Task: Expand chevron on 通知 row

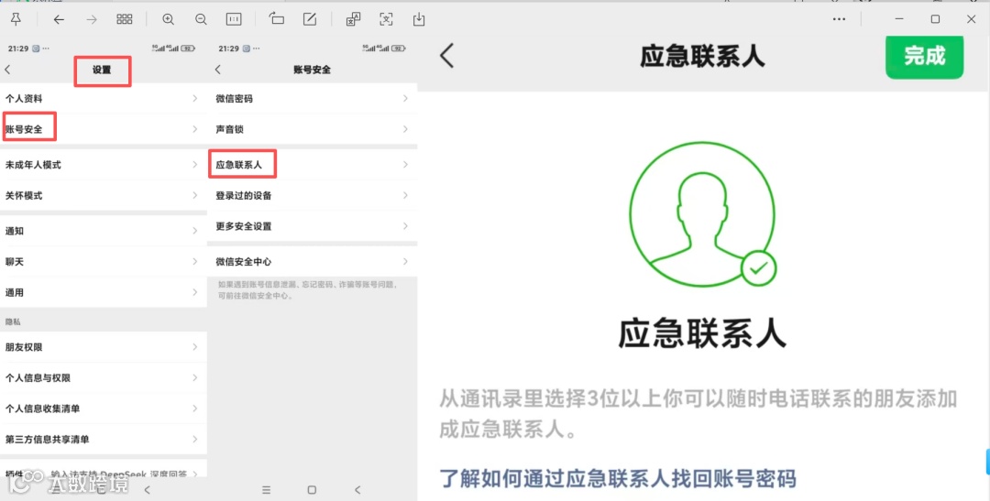Action: tap(194, 231)
